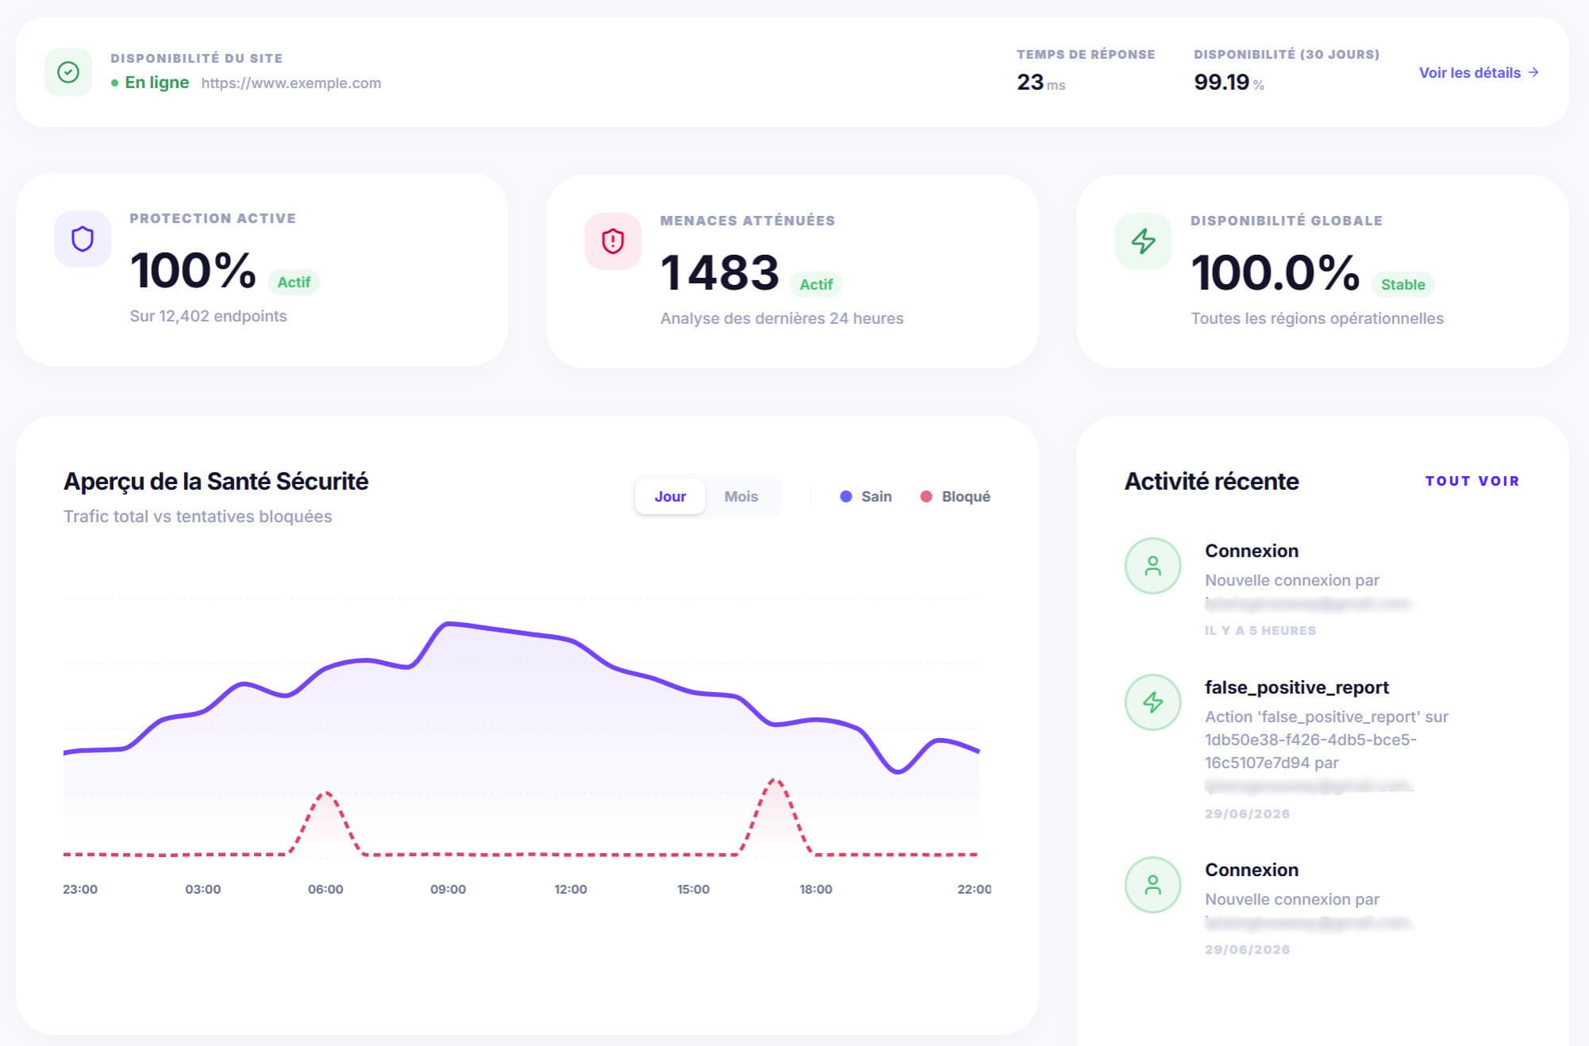Click the 'Aperçu de la Santé Sécurité' heading
Image resolution: width=1589 pixels, height=1046 pixels.
(x=216, y=482)
